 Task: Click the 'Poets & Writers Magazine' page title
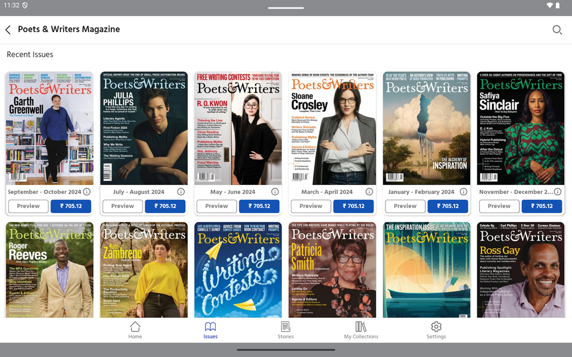69,29
